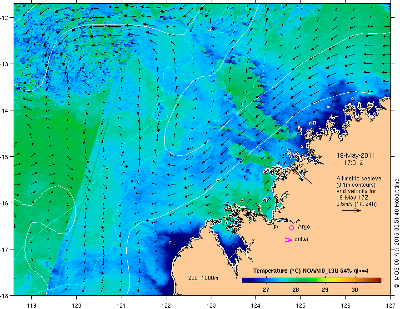This screenshot has width=400, height=309.
Task: Click the magenta Argo circle legend marker
Action: pyautogui.click(x=291, y=228)
